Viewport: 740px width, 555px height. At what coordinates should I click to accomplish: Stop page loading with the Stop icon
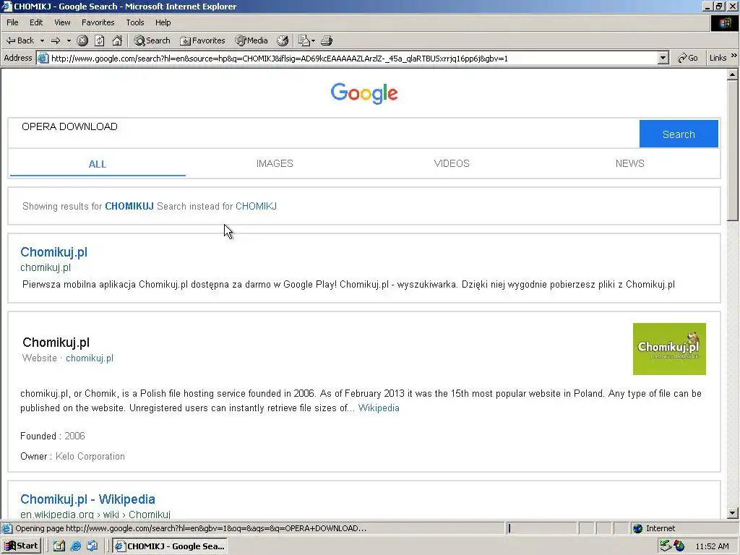point(82,40)
